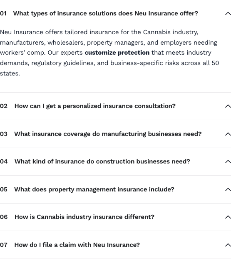This screenshot has width=231, height=259.
Task: Click the chevron beside construction businesses question
Action: point(228,161)
